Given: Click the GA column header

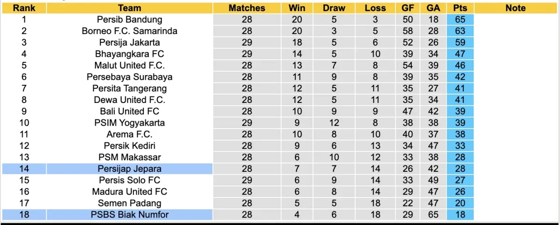Looking at the screenshot, I should [432, 8].
